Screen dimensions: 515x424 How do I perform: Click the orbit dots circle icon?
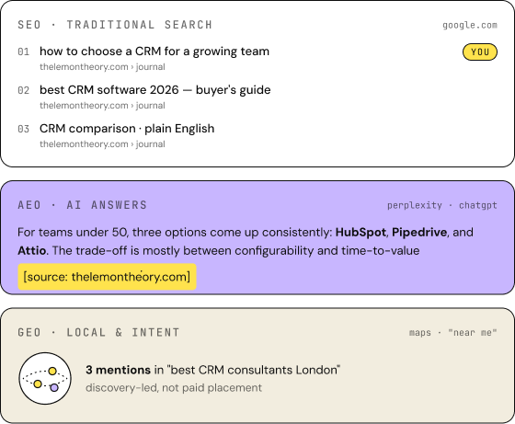coord(45,378)
